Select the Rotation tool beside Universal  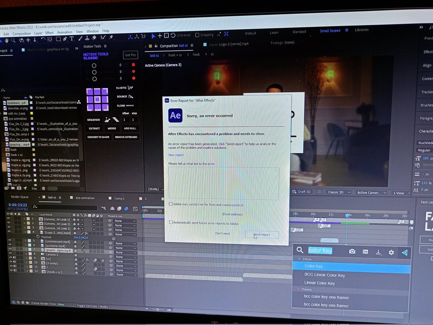173,35
